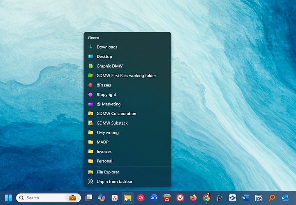Viewport: 296px width, 205px height.
Task: Open the blue arrow-dots app icon
Action: point(232,198)
